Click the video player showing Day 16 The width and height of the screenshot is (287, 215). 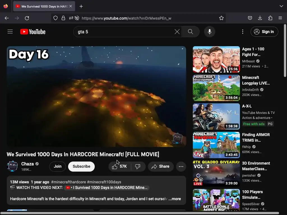tap(96, 96)
